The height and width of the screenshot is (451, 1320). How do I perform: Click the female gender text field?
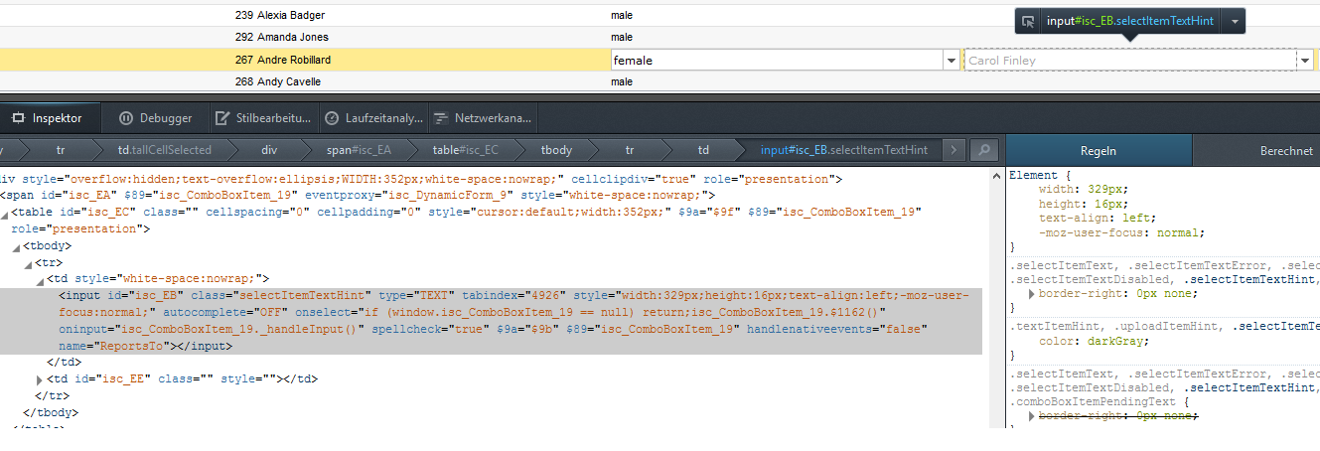(776, 61)
